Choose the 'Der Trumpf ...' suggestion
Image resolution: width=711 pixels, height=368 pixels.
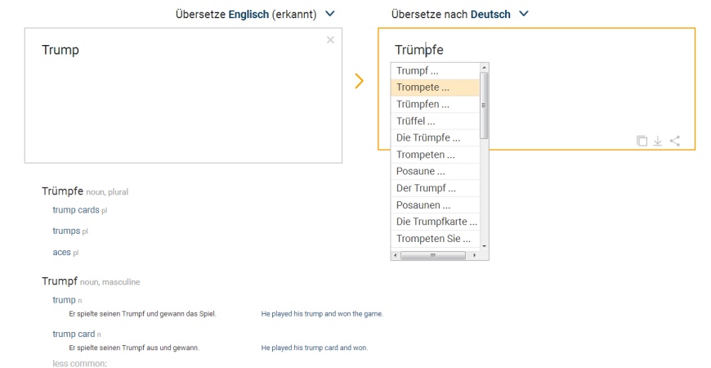[x=435, y=188]
